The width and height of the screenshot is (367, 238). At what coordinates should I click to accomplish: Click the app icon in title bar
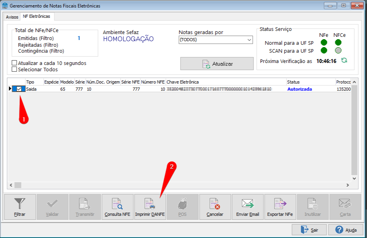tap(5, 6)
